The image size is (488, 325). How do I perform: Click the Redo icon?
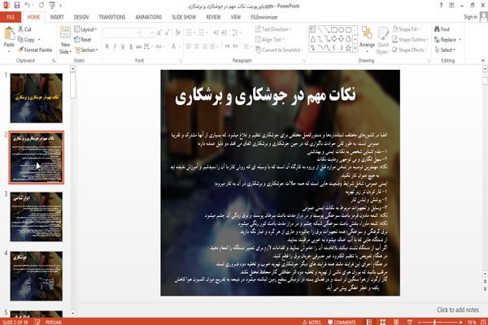point(41,6)
